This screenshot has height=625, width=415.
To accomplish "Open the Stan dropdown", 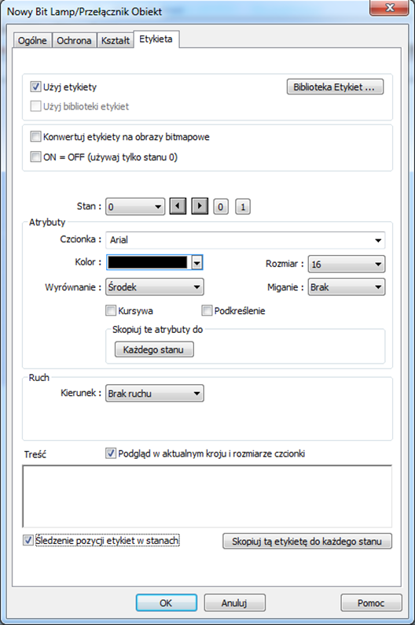I will pyautogui.click(x=135, y=207).
